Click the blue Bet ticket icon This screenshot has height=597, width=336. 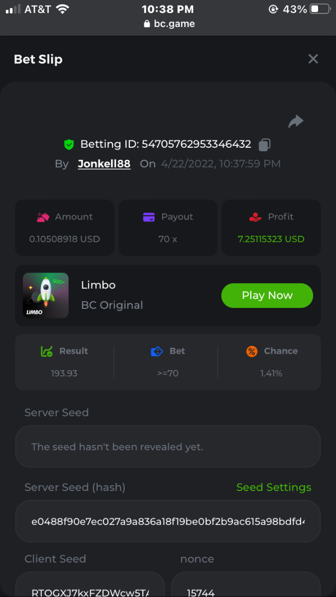pyautogui.click(x=157, y=351)
